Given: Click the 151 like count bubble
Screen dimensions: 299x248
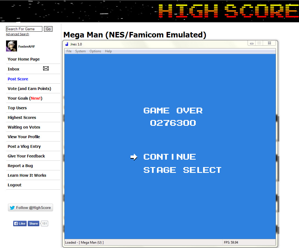Looking at the screenshot, I should click(x=44, y=224).
